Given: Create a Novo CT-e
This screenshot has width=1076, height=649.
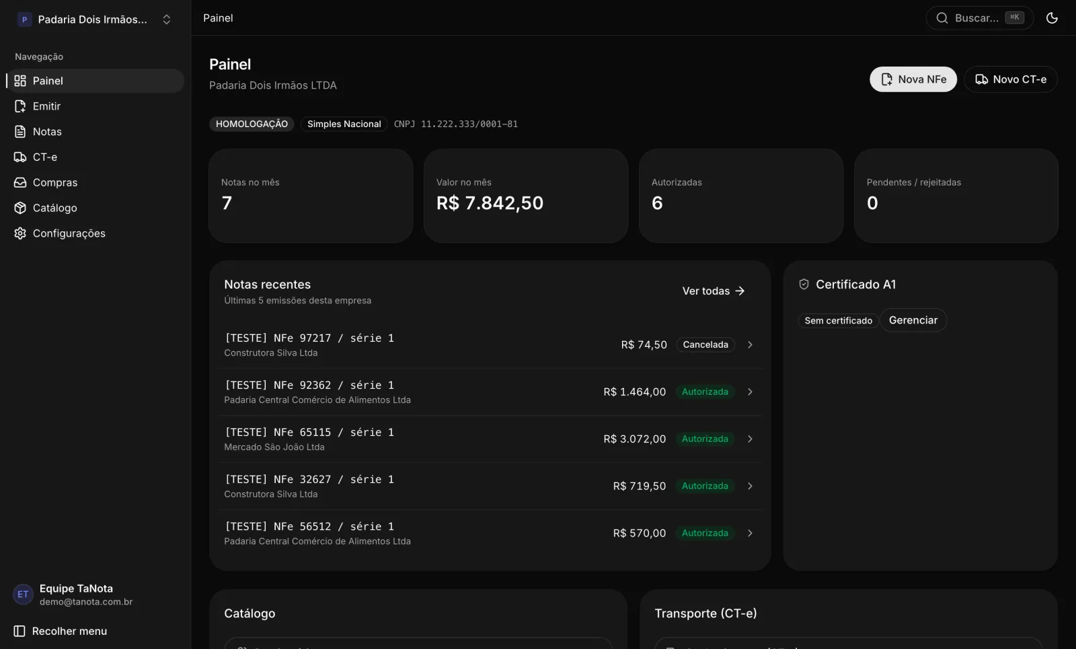Looking at the screenshot, I should [1011, 79].
